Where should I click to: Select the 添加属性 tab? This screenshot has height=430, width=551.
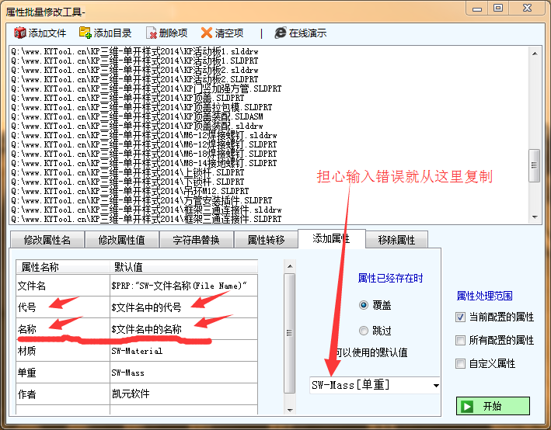(331, 239)
